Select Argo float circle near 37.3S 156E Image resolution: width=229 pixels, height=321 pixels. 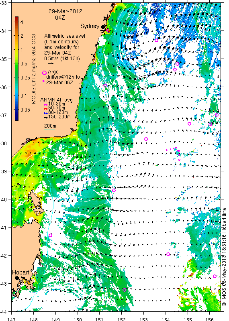(210, 124)
